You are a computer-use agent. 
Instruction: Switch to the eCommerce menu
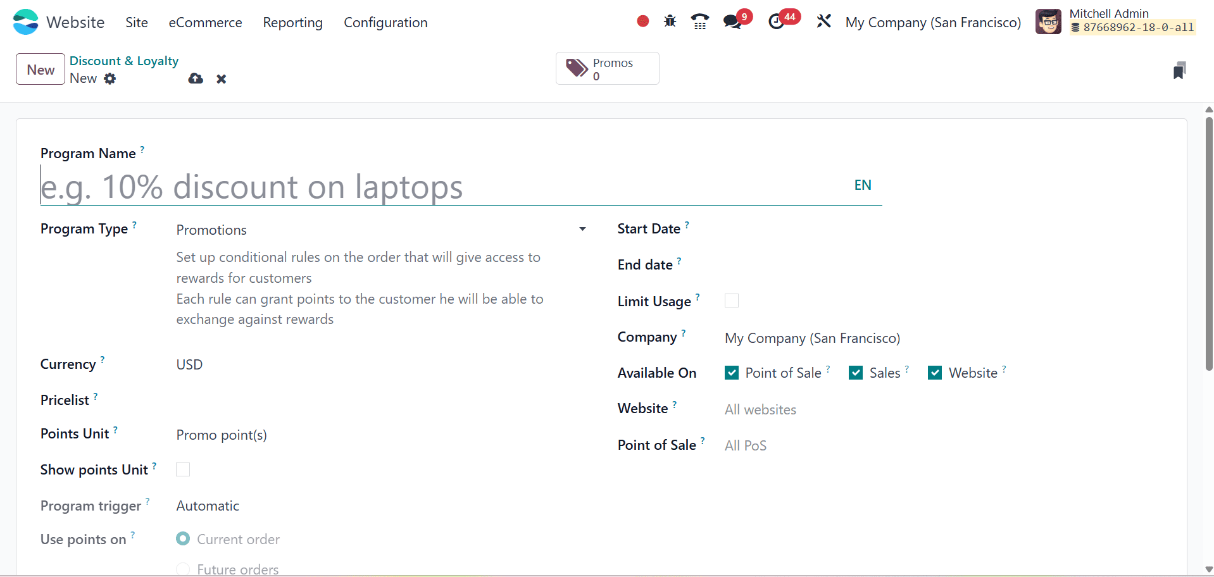(205, 22)
